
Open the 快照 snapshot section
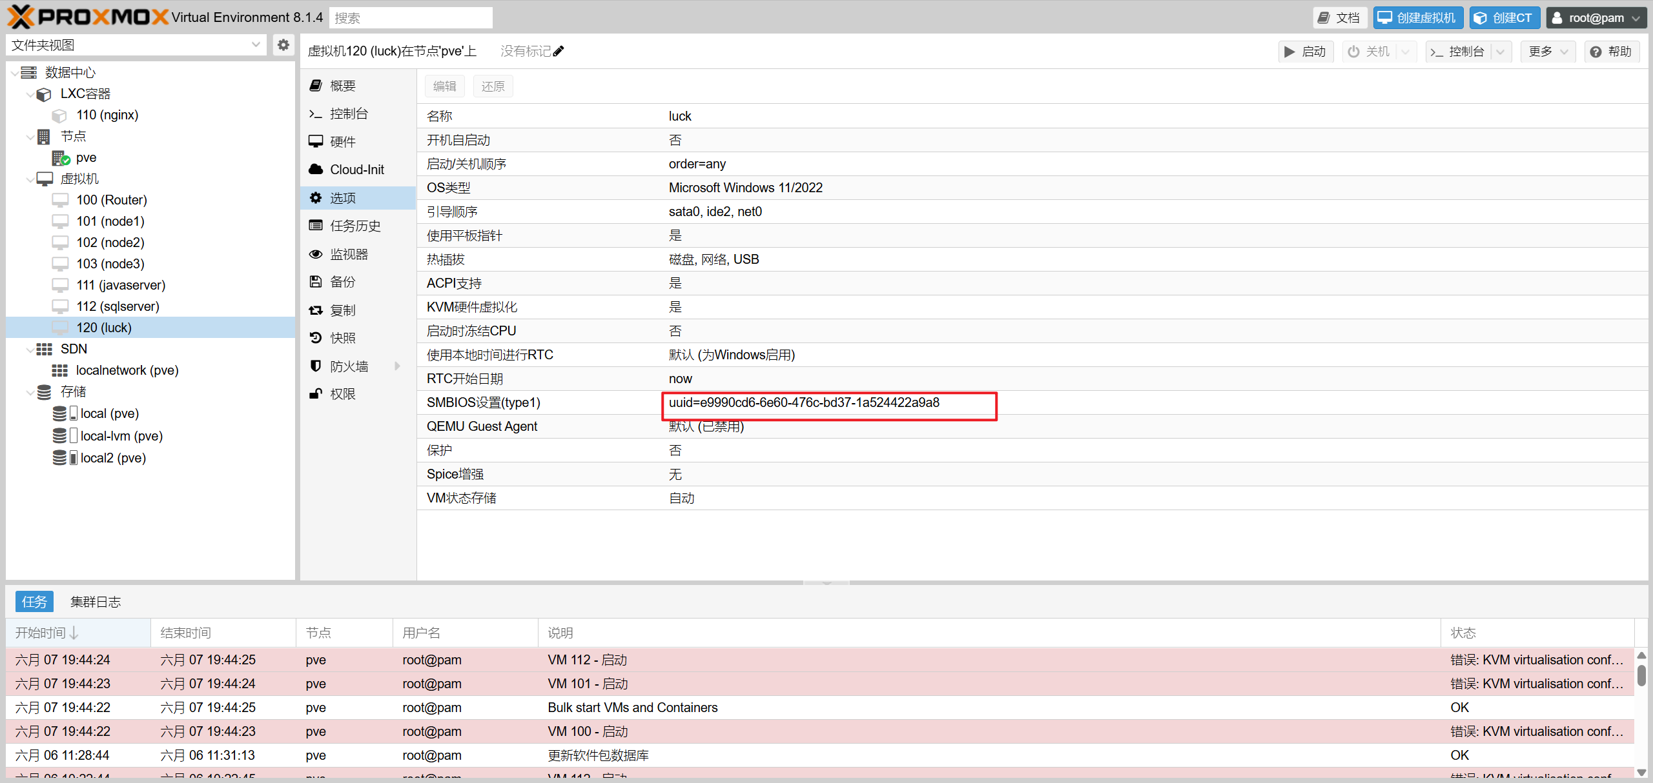(x=342, y=338)
